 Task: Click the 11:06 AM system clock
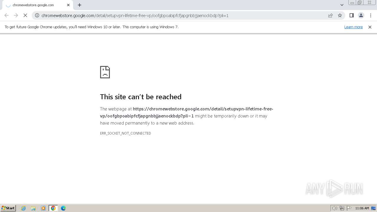(x=362, y=208)
